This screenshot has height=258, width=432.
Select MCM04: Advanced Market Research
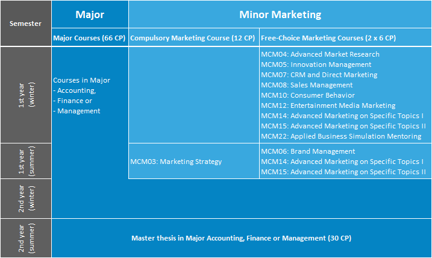(x=320, y=54)
